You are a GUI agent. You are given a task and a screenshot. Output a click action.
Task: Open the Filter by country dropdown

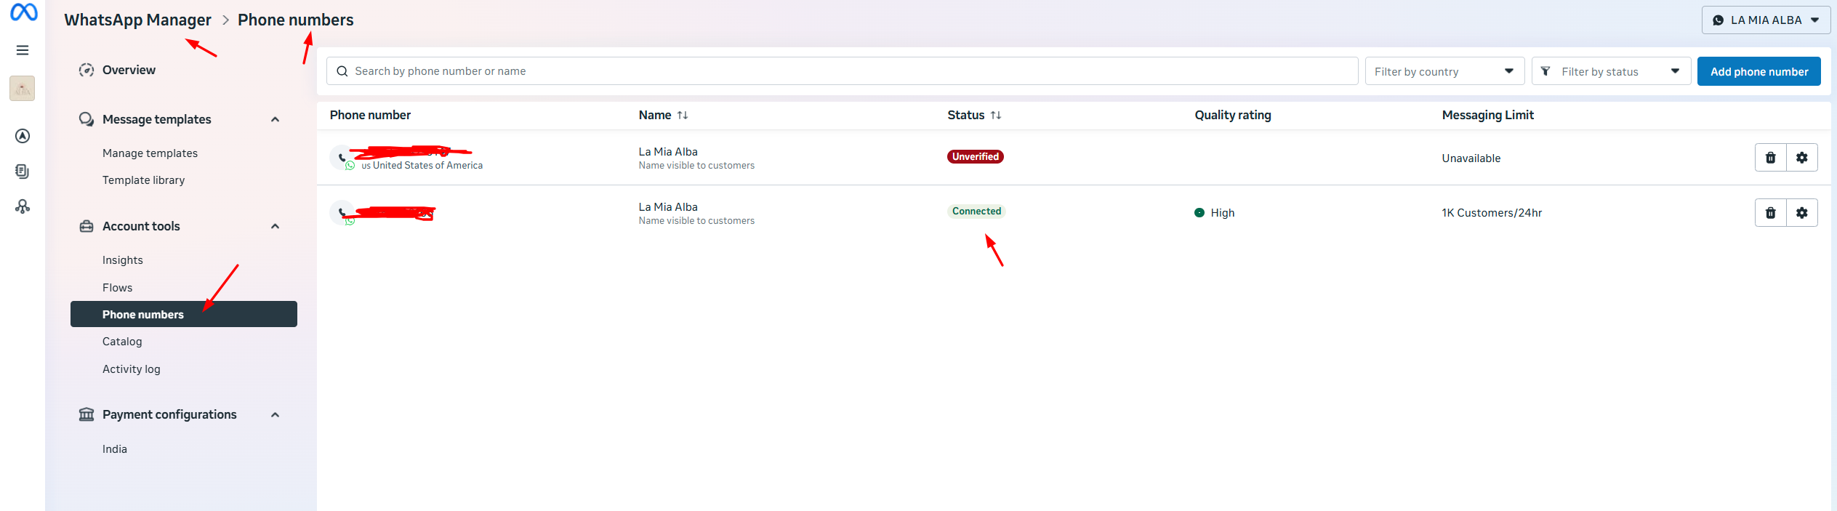click(x=1444, y=71)
